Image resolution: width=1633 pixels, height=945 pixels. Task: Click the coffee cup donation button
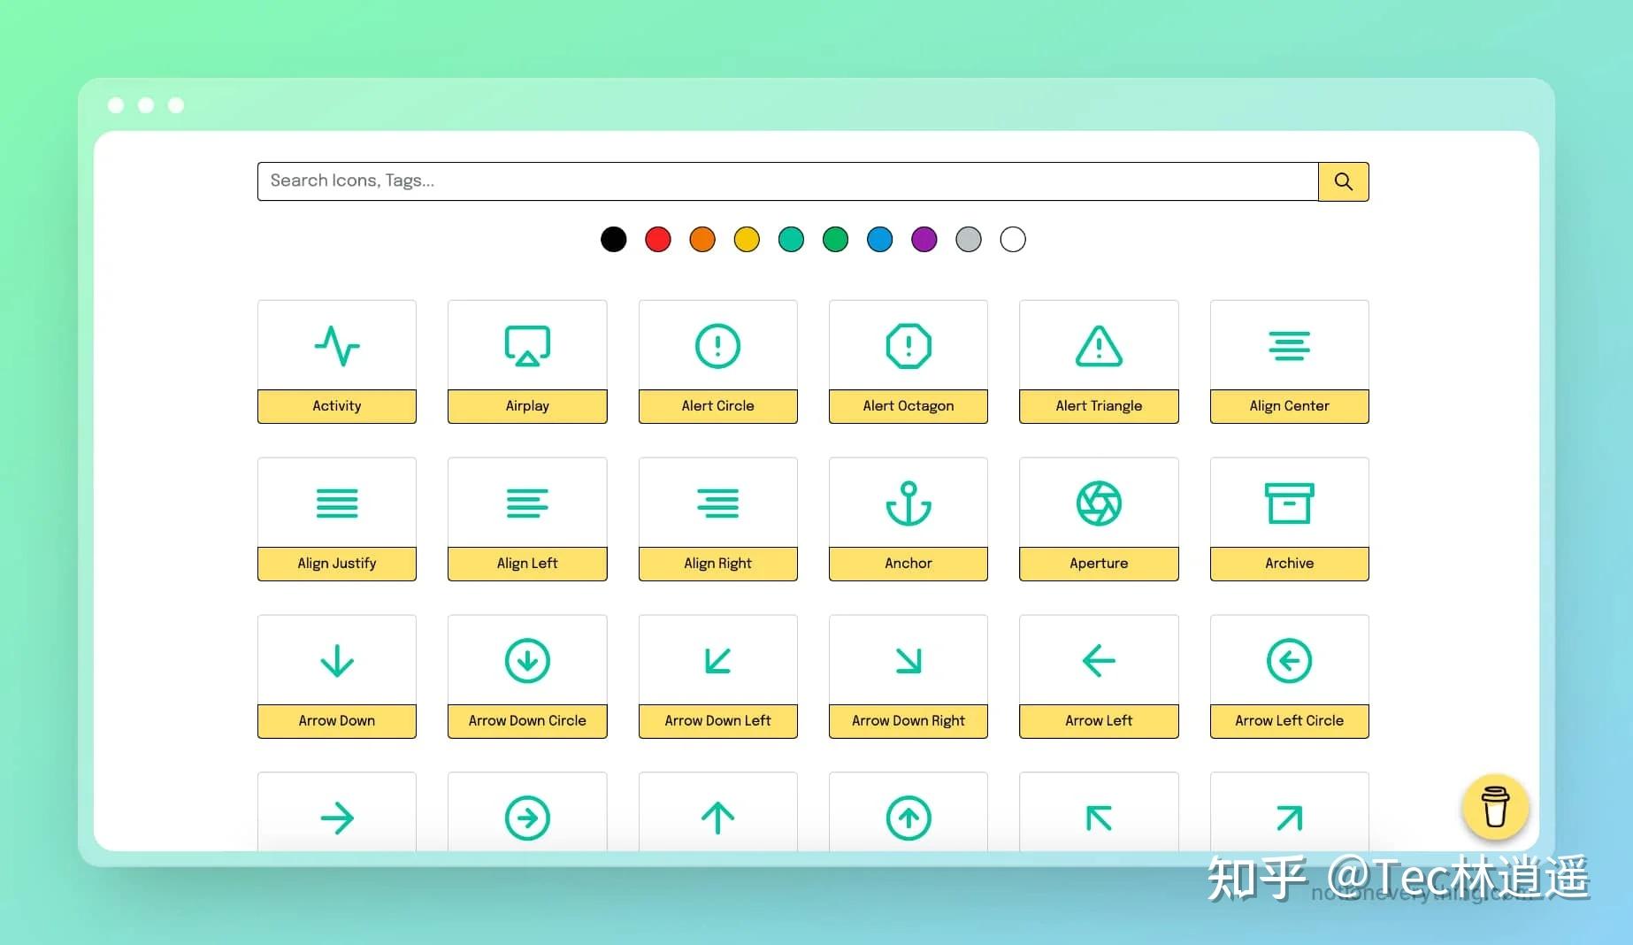point(1494,807)
